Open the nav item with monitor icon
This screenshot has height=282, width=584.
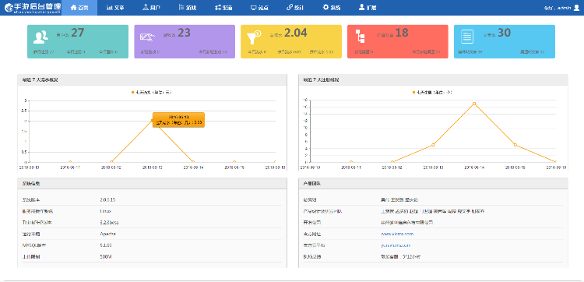pyautogui.click(x=259, y=8)
